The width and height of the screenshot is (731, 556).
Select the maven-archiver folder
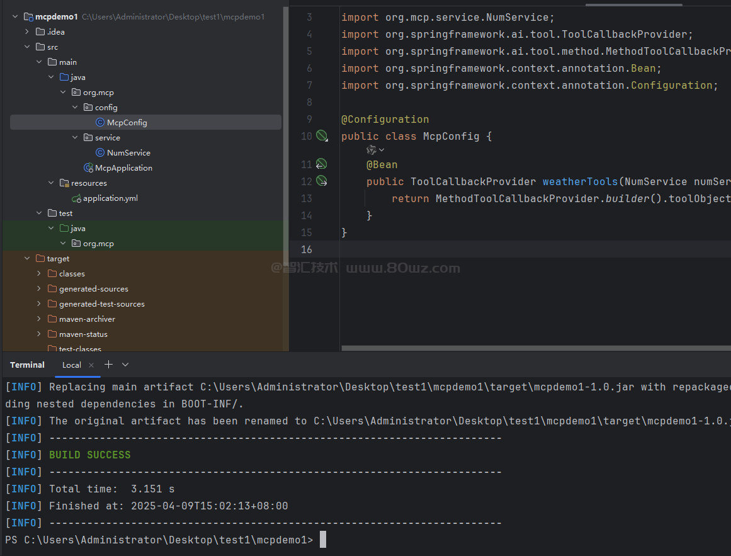(87, 319)
